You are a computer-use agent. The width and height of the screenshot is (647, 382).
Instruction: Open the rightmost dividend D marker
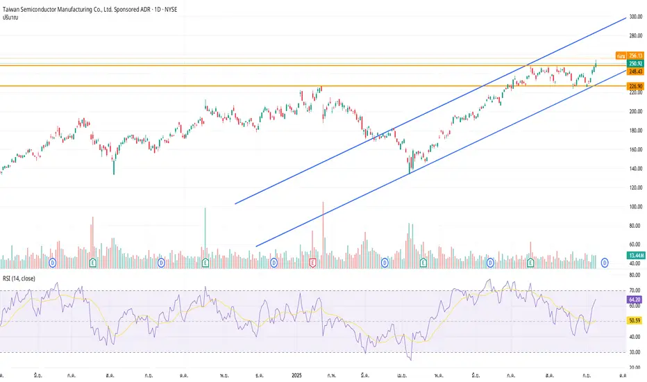605,263
